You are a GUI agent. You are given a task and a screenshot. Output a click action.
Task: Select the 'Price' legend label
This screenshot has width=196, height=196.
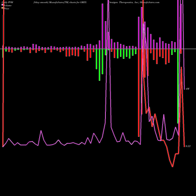7,9
